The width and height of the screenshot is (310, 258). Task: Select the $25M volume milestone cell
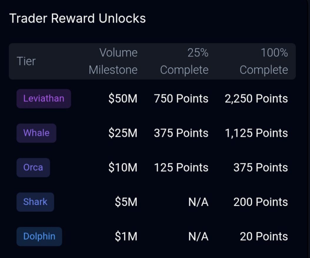coord(123,133)
